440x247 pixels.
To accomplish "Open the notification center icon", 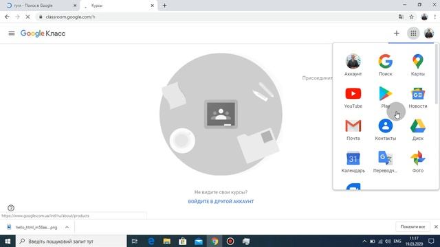I will [x=431, y=241].
